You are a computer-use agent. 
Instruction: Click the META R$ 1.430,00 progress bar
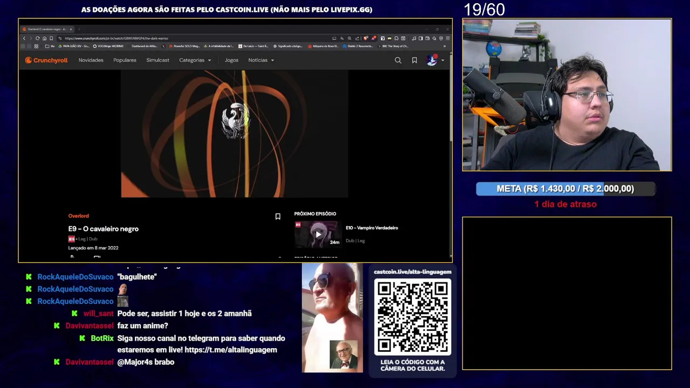click(x=565, y=189)
